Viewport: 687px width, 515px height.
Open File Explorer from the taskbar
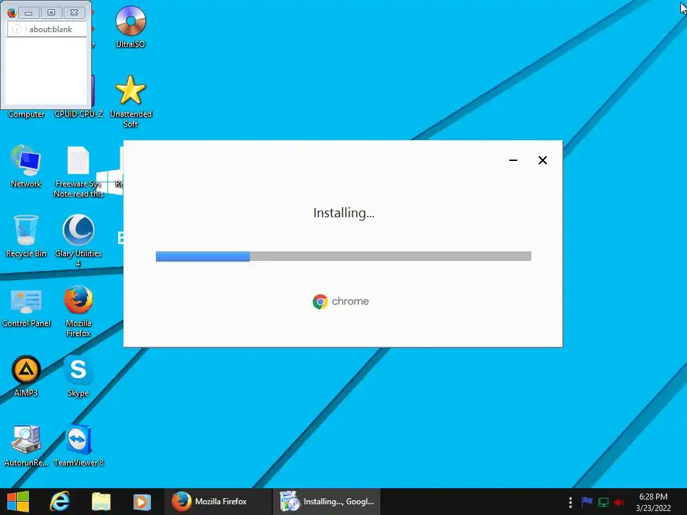point(101,502)
